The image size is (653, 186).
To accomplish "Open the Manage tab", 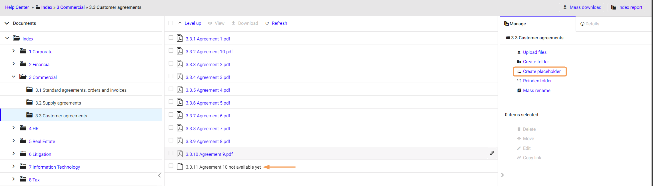I will (515, 24).
